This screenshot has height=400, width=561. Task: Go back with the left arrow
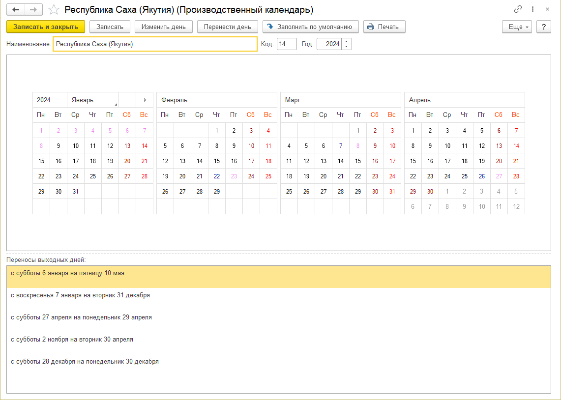[16, 10]
